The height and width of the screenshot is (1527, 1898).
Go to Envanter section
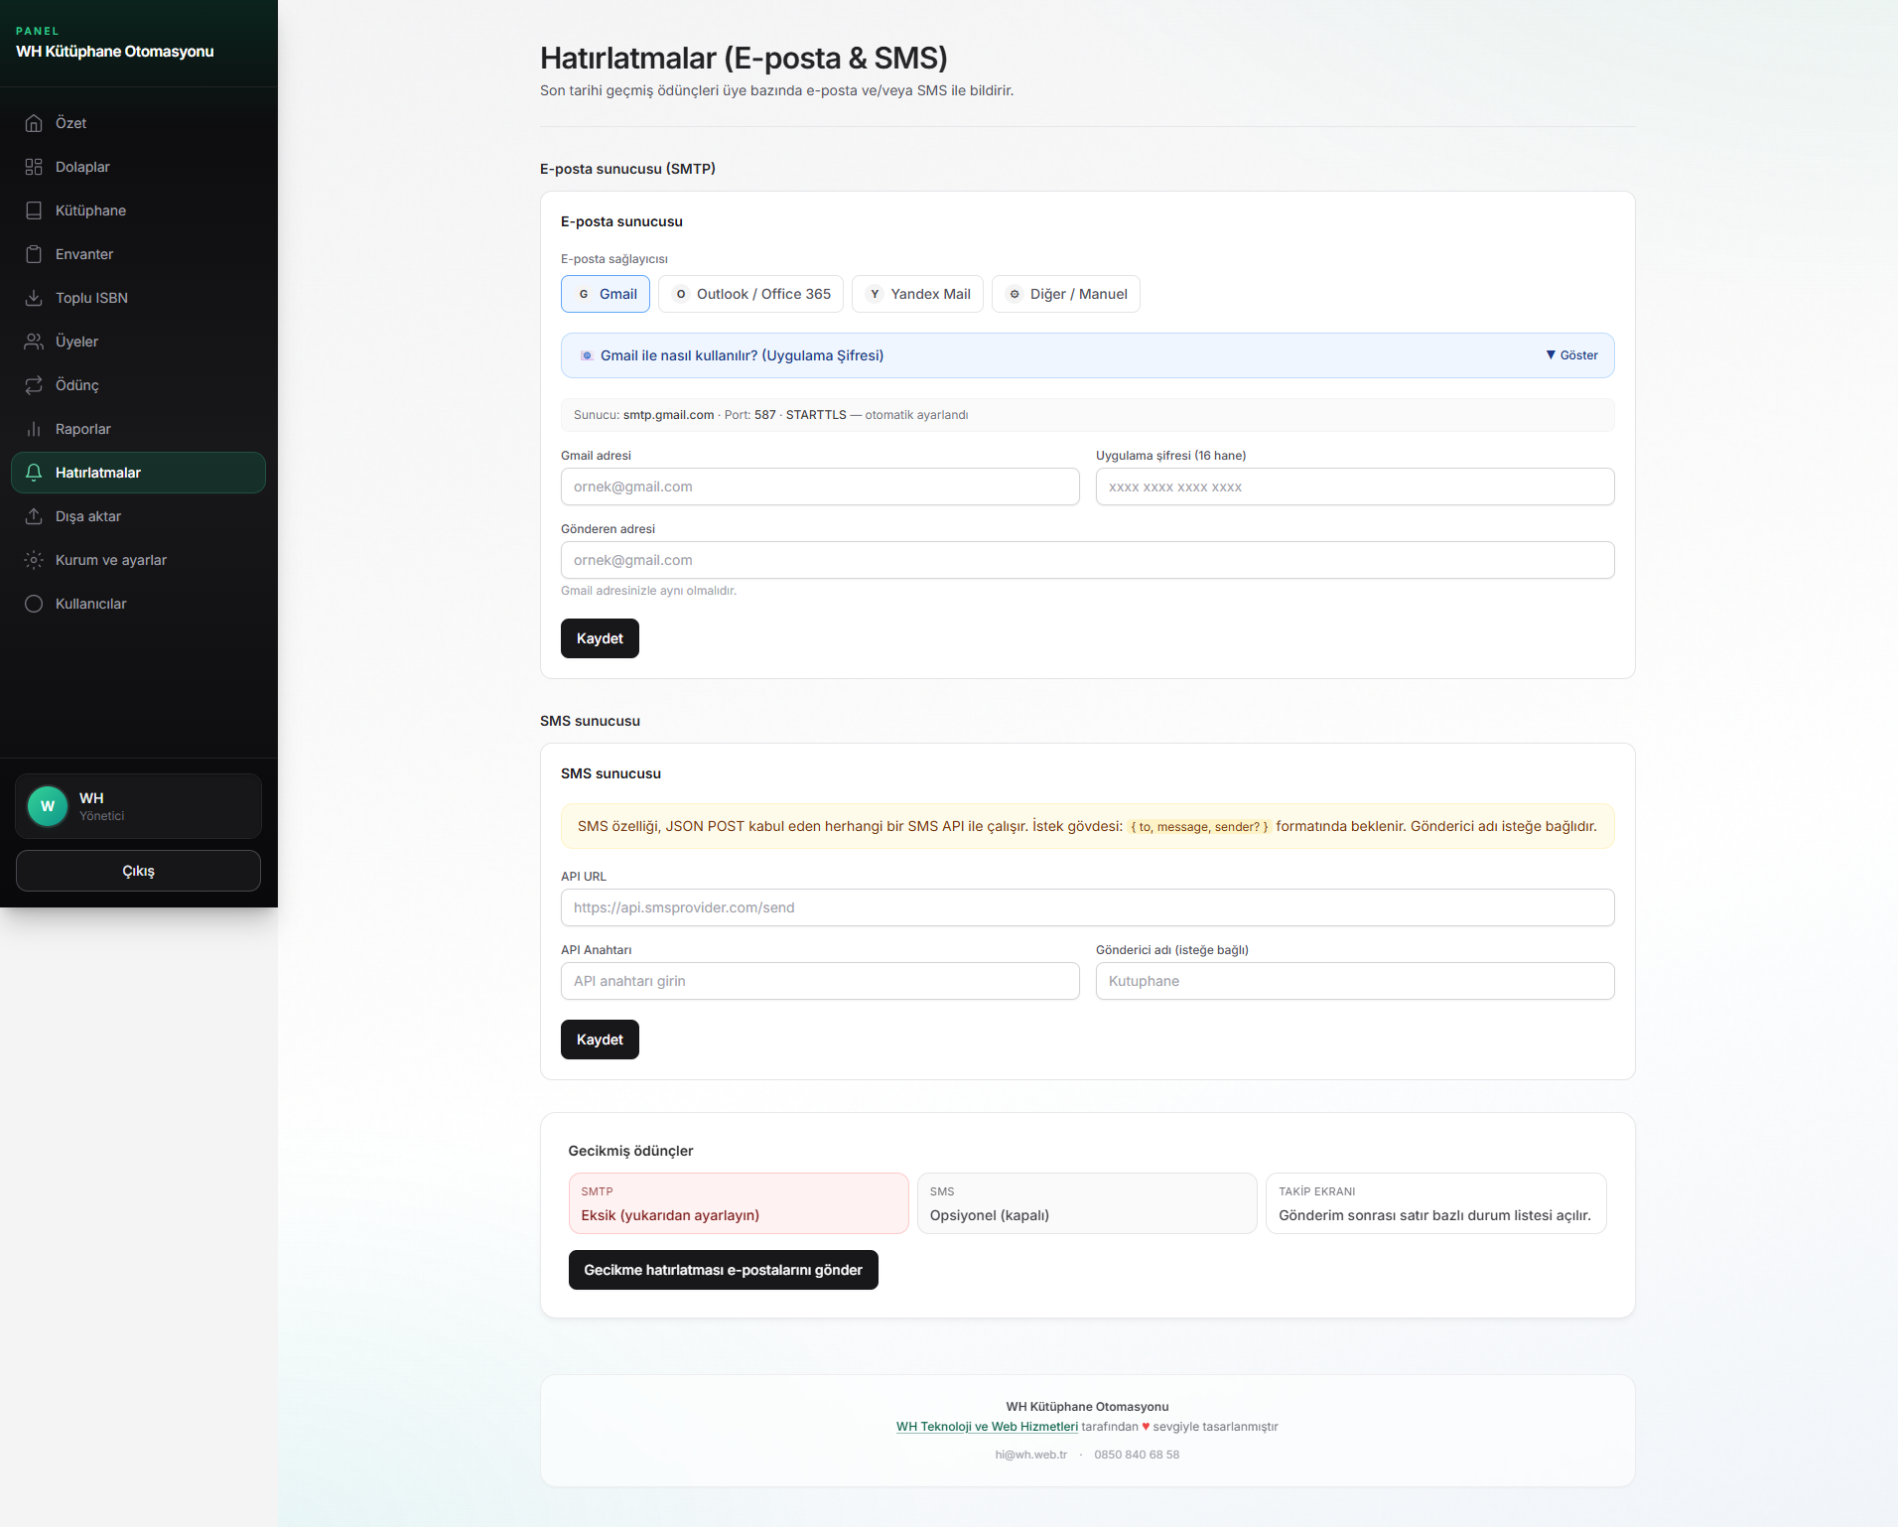pyautogui.click(x=138, y=254)
